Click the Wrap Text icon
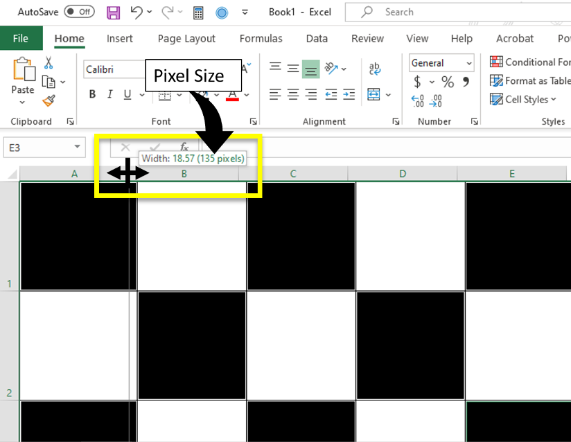571x442 pixels. coord(375,69)
